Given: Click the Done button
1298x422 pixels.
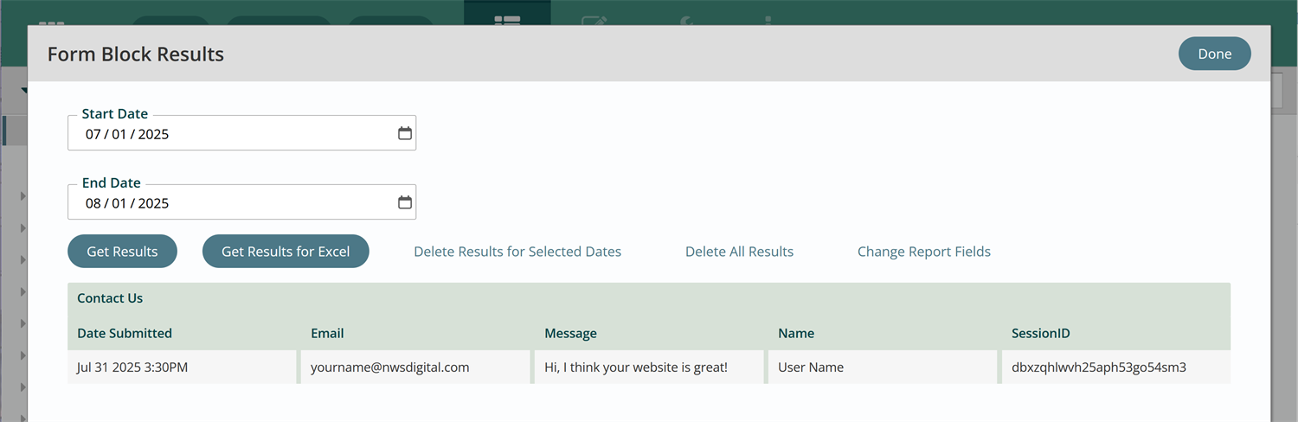Looking at the screenshot, I should click(x=1214, y=54).
